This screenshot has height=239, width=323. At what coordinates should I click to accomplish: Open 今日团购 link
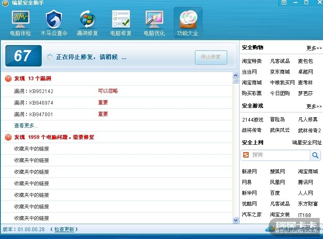pos(280,93)
